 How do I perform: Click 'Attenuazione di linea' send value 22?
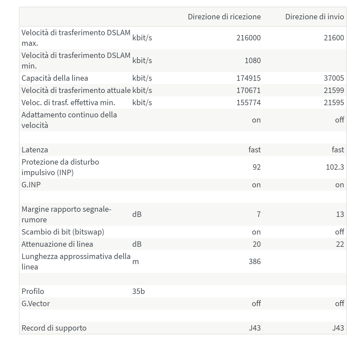pyautogui.click(x=340, y=244)
